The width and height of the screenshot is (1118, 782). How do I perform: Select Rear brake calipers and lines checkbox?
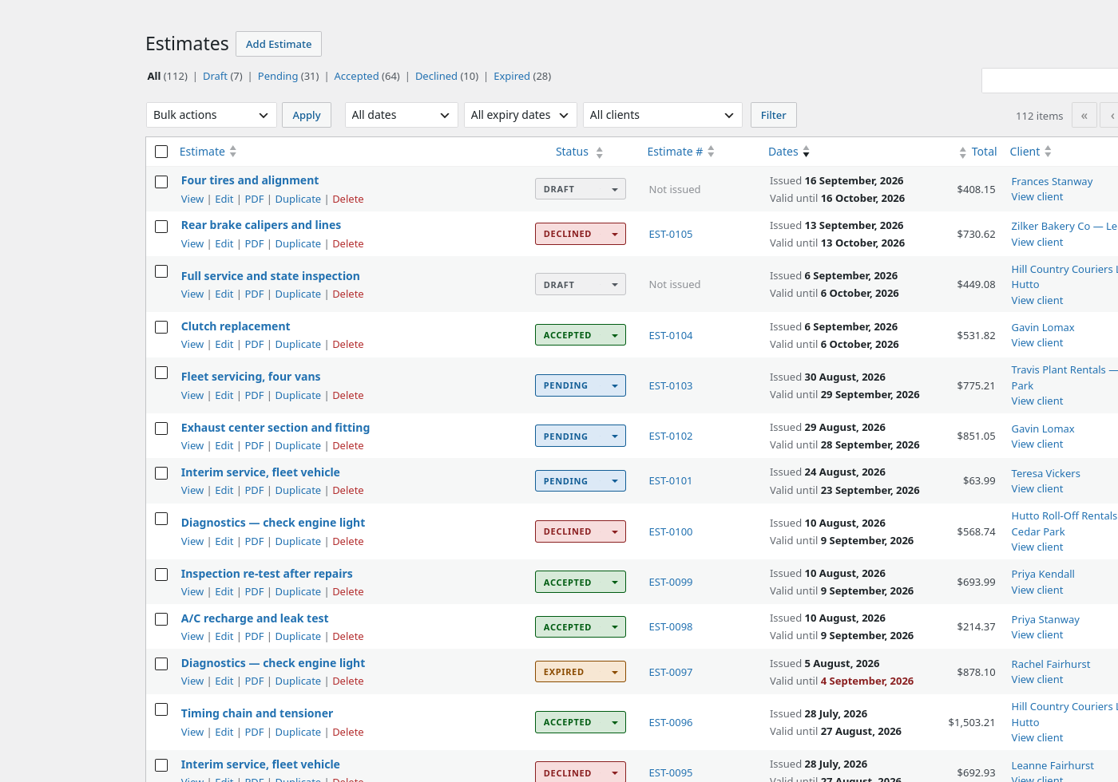[x=161, y=227]
